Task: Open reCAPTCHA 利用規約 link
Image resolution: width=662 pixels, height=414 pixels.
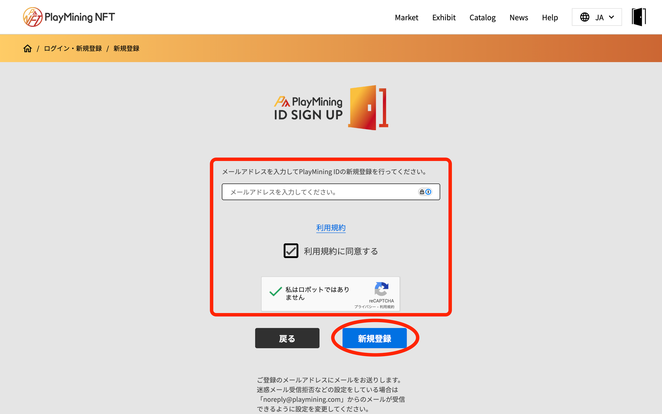Action: click(387, 307)
